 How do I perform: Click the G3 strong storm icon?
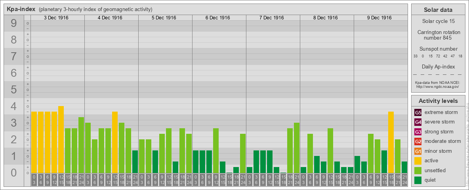tap(418, 132)
